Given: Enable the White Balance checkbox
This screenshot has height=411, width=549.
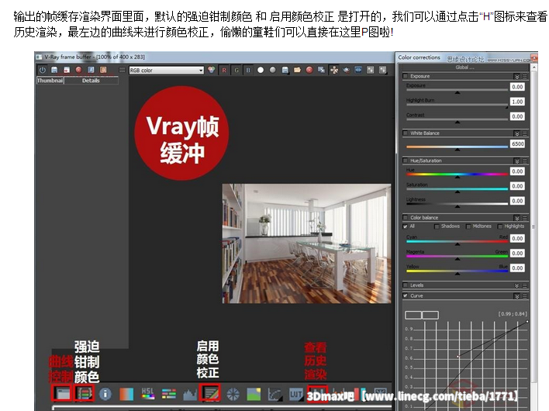Looking at the screenshot, I should coord(406,133).
